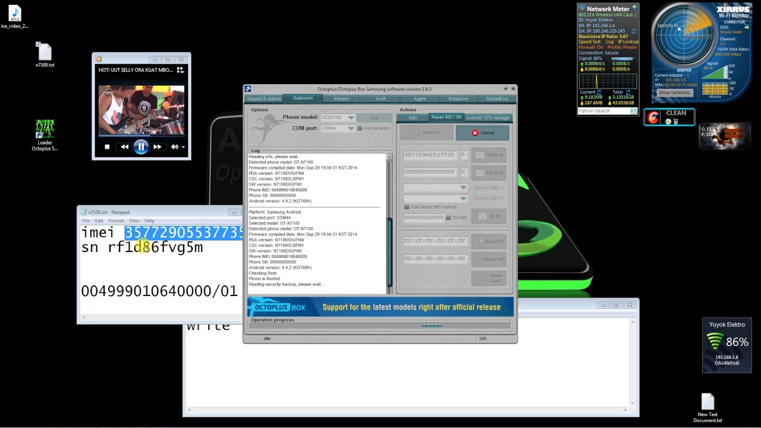Viewport: 761px width, 428px height.
Task: Click the serial number input field
Action: [424, 218]
